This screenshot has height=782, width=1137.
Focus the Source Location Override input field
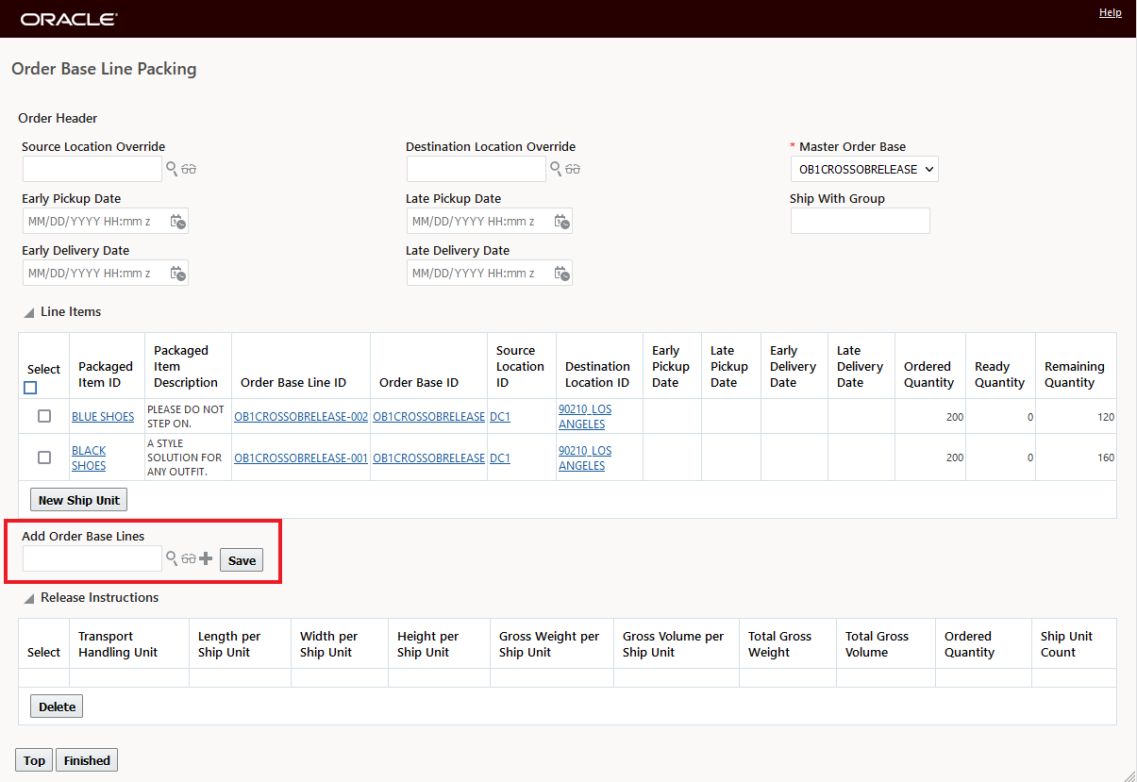point(92,169)
